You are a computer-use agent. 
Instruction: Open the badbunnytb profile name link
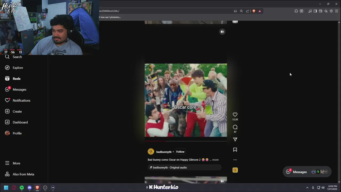(164, 152)
